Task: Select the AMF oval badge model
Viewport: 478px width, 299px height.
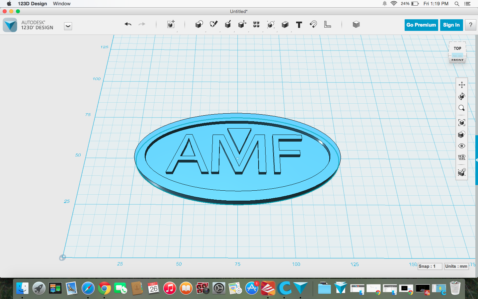Action: 238,158
